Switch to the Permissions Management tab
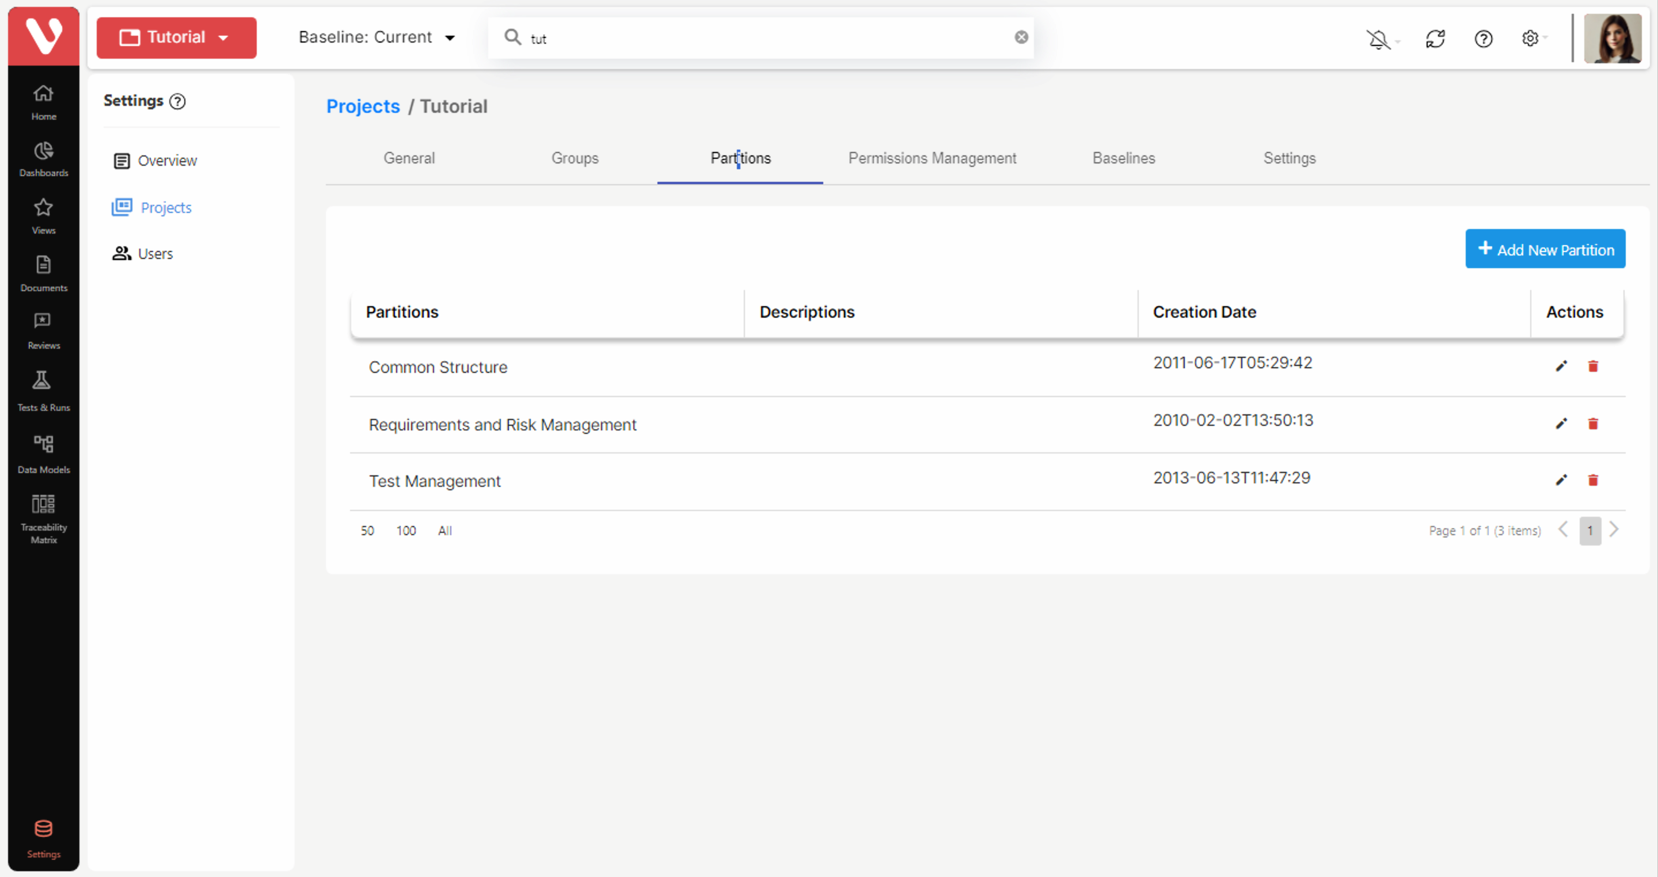The image size is (1658, 877). click(931, 158)
